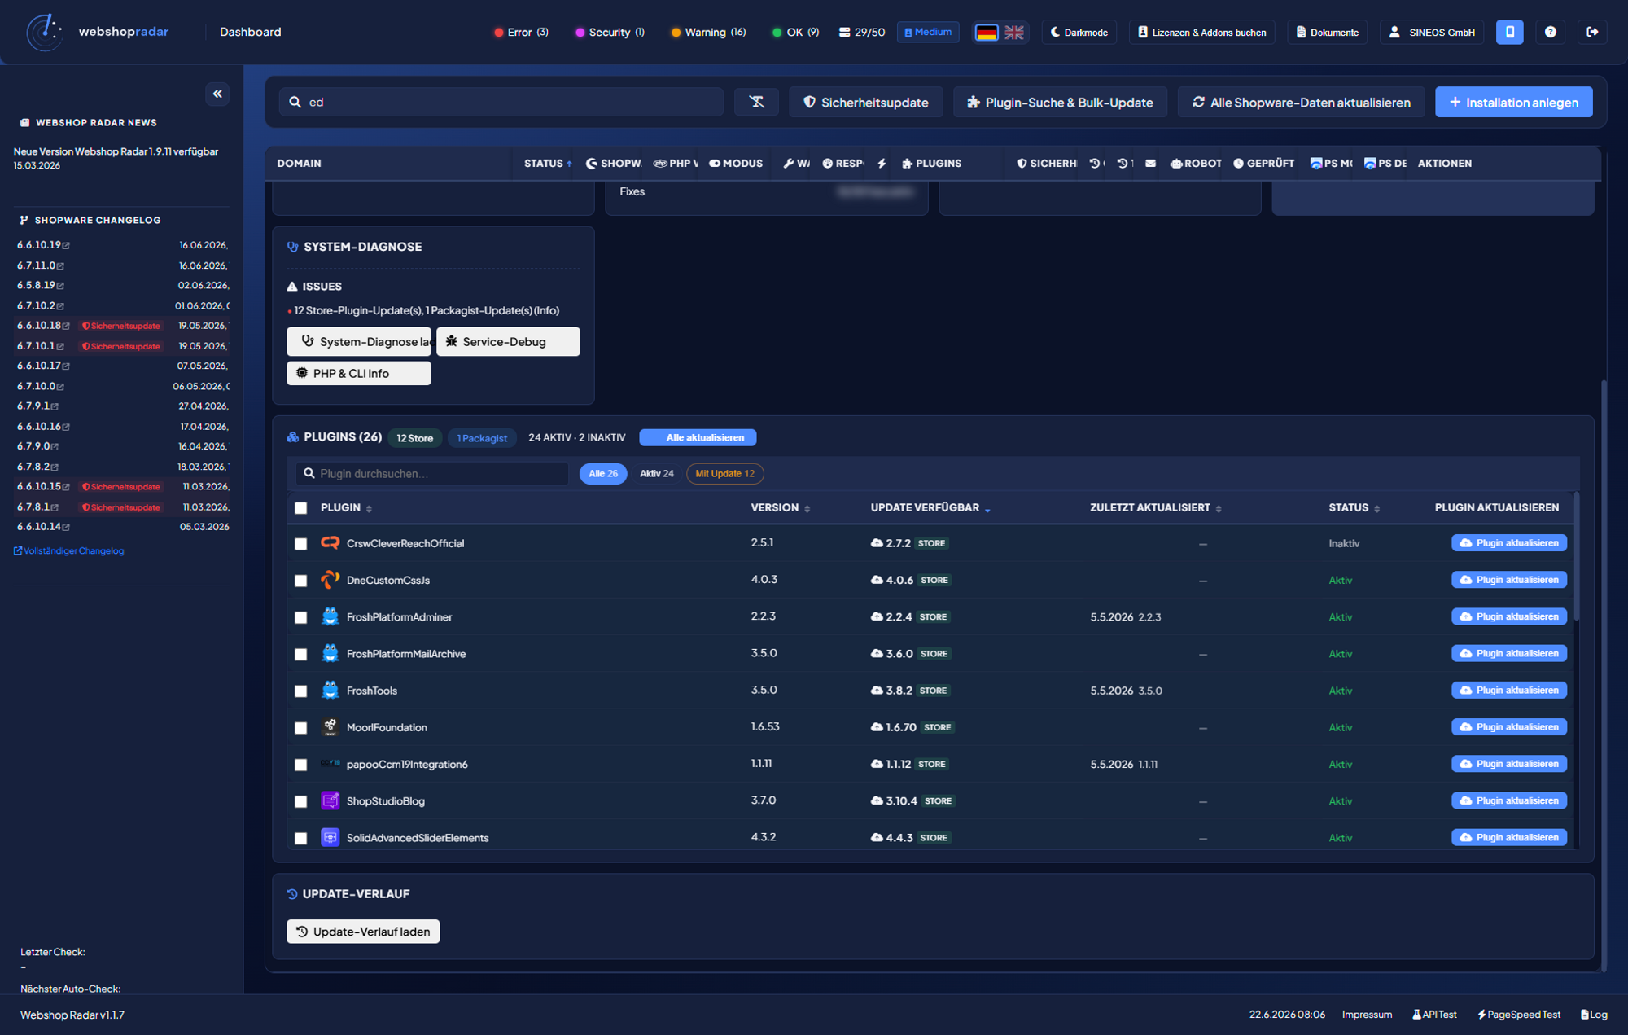The height and width of the screenshot is (1035, 1628).
Task: Click Installation anlegen
Action: [1513, 103]
